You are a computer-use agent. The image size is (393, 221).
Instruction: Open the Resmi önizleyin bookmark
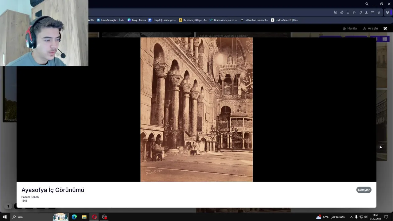point(223,20)
